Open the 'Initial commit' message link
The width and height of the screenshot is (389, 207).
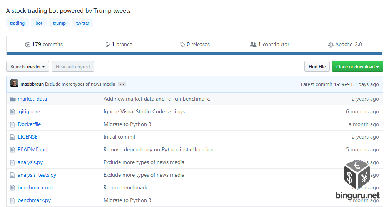pyautogui.click(x=119, y=137)
